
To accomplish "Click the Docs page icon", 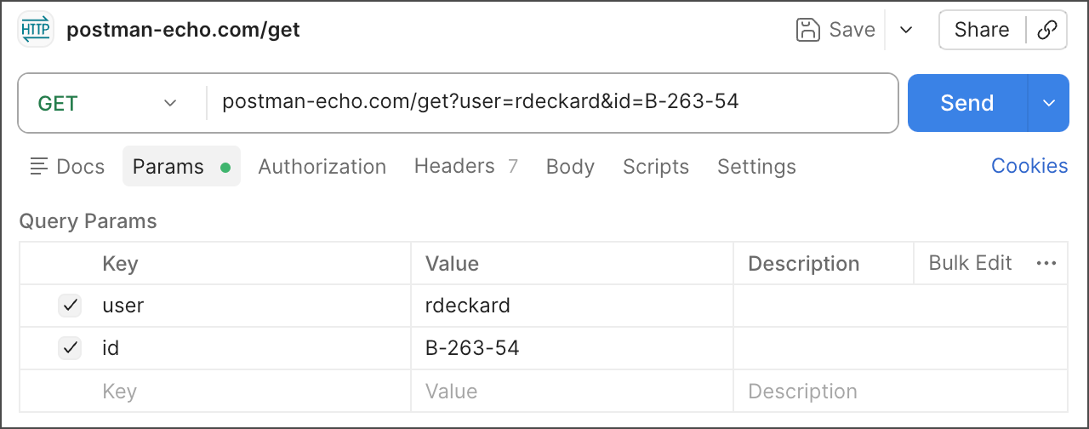I will coord(39,167).
